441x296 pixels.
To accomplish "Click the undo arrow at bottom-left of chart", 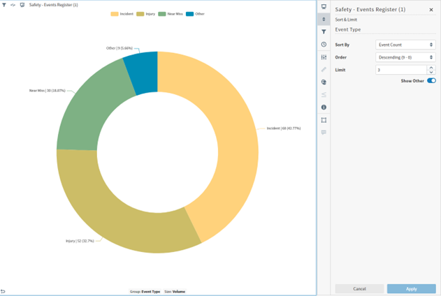I will 3,292.
